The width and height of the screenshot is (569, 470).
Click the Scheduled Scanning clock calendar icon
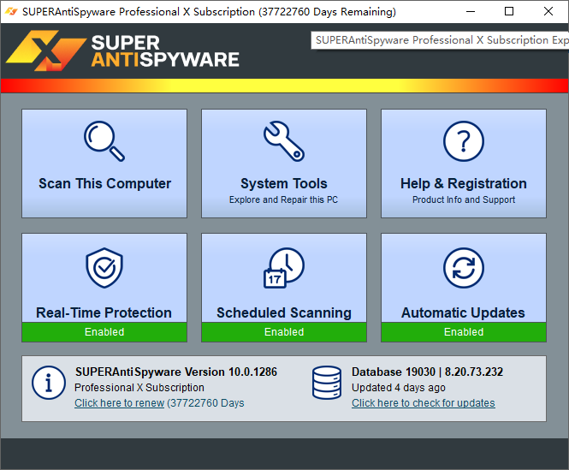(284, 268)
